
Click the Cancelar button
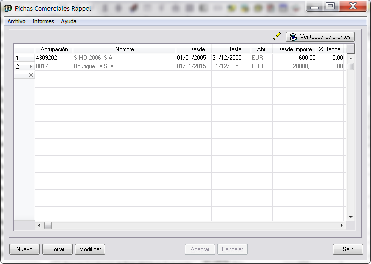(x=232, y=249)
